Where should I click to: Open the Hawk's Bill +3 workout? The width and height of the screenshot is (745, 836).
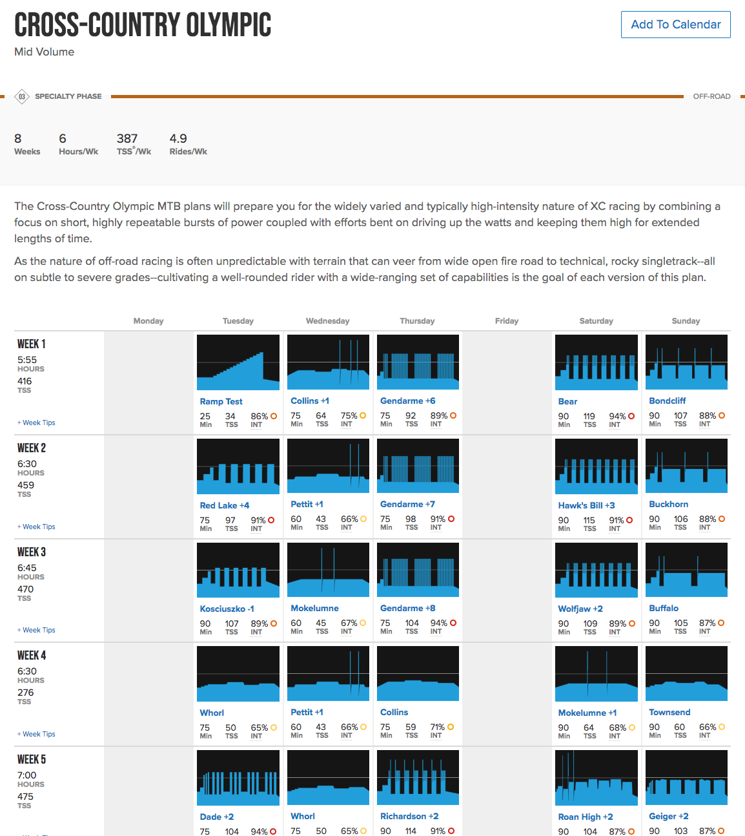coord(586,505)
